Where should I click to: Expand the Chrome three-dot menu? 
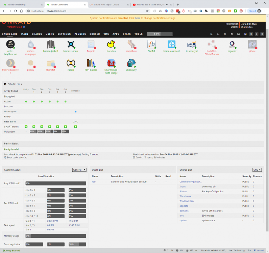(x=265, y=11)
